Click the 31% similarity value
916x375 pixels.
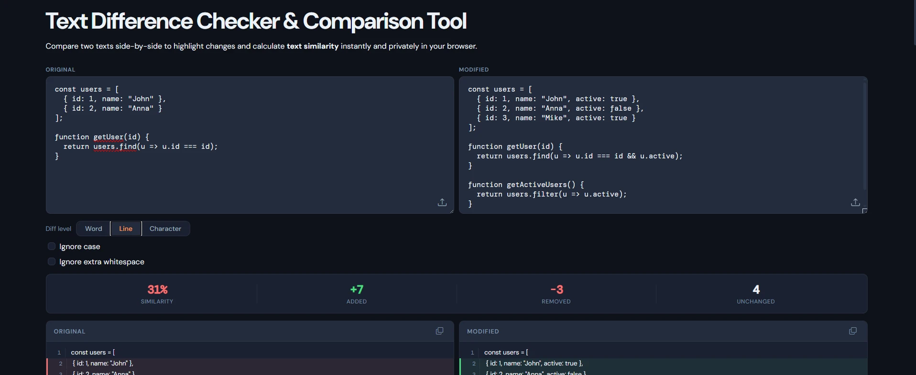point(157,290)
